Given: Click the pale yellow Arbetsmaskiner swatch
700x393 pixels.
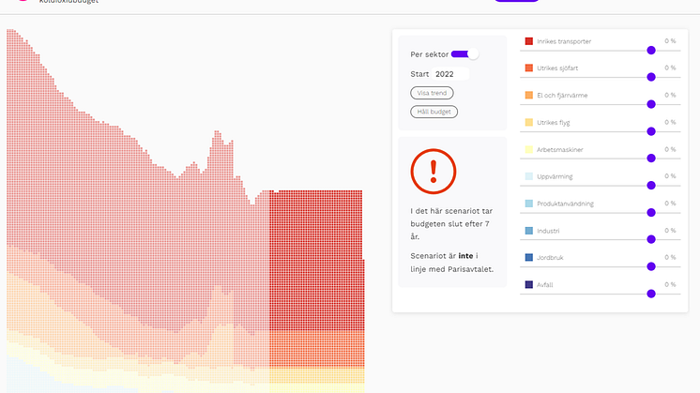Looking at the screenshot, I should point(529,149).
